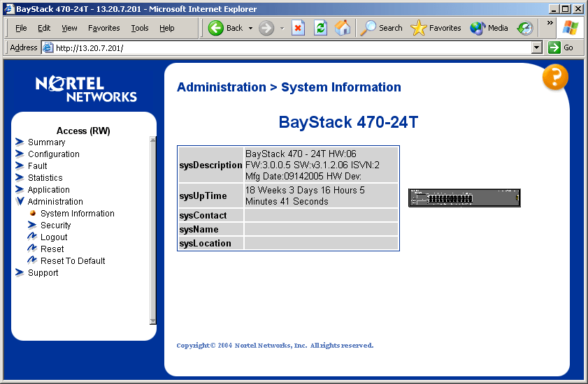The height and width of the screenshot is (384, 588).
Task: Click the sidebar scrollbar down arrow
Action: pyautogui.click(x=152, y=321)
